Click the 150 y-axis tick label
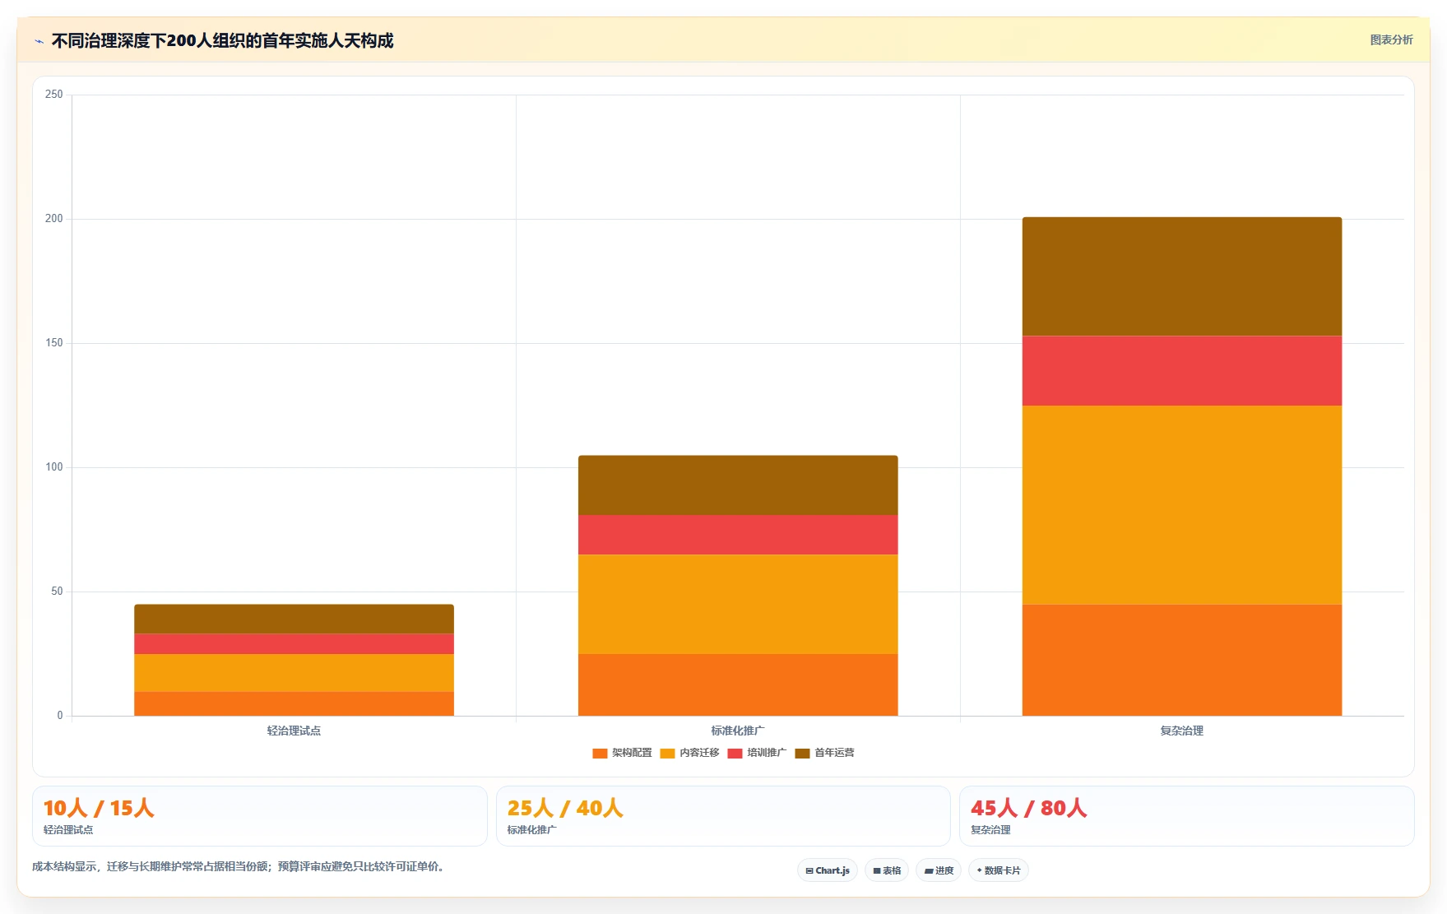Image resolution: width=1447 pixels, height=914 pixels. (54, 343)
